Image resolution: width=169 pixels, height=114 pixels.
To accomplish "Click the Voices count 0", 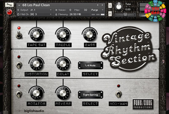I will click(70, 10).
